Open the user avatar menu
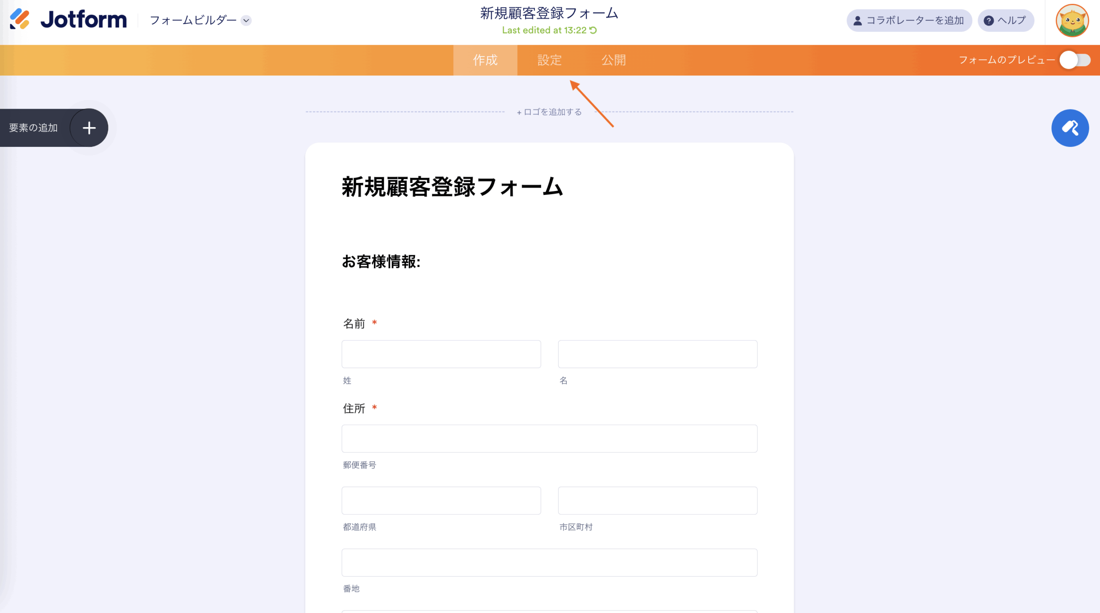This screenshot has width=1100, height=613. coord(1072,20)
